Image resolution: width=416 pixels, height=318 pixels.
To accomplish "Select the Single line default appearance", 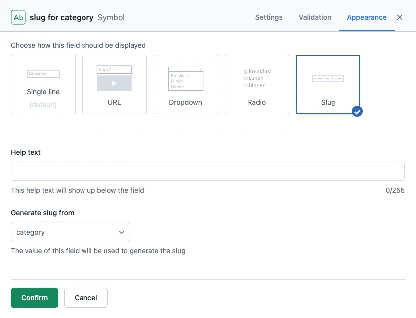I will (43, 84).
